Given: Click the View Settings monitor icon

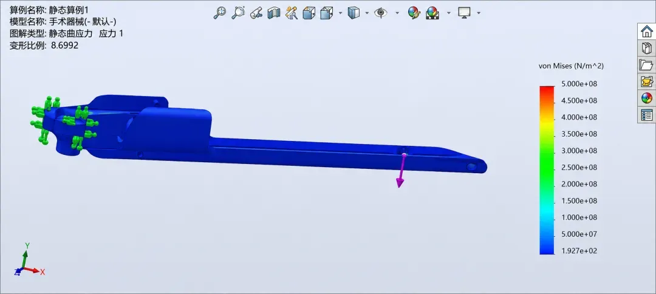Looking at the screenshot, I should pos(465,13).
